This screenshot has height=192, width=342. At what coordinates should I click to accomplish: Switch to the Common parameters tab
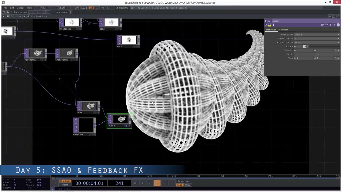point(283,30)
